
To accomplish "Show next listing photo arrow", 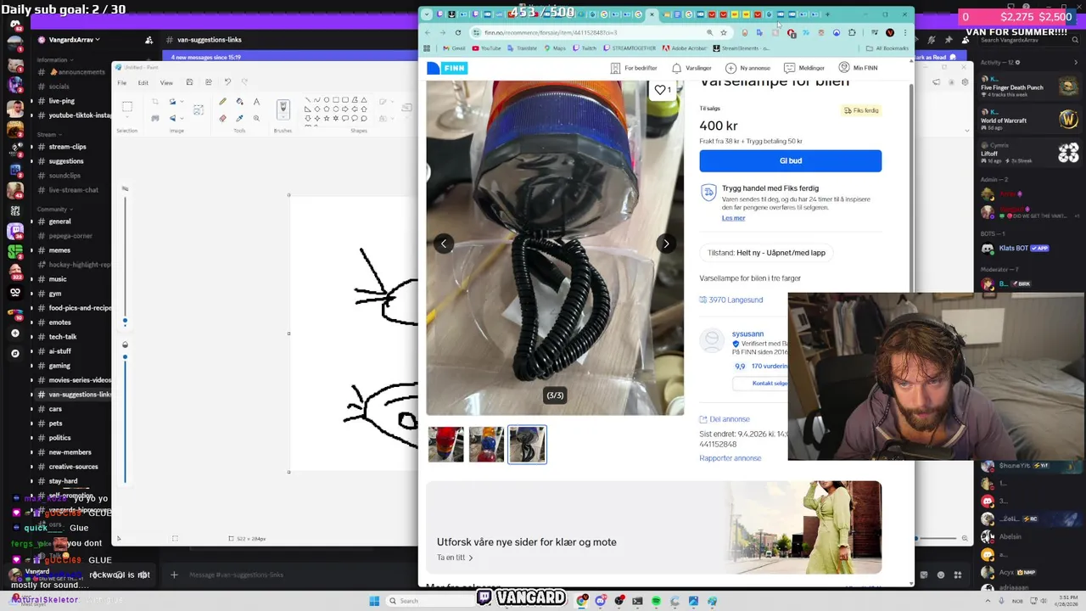I will tap(666, 244).
